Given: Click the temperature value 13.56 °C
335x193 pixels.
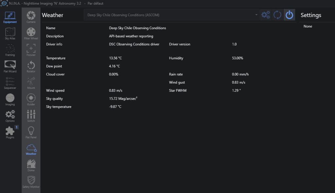Looking at the screenshot, I should click(x=115, y=58).
